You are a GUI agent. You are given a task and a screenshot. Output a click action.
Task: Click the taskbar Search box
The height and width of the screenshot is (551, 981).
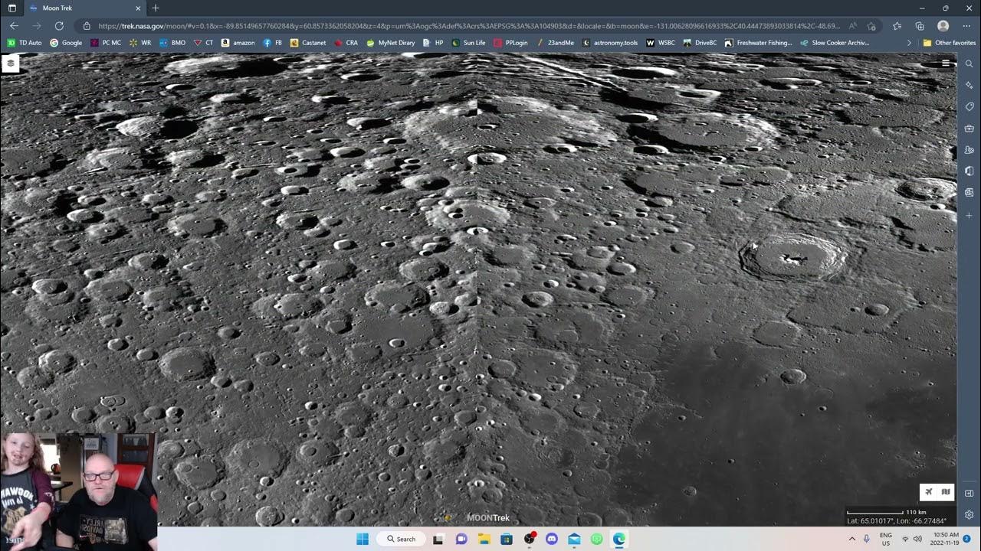point(401,539)
